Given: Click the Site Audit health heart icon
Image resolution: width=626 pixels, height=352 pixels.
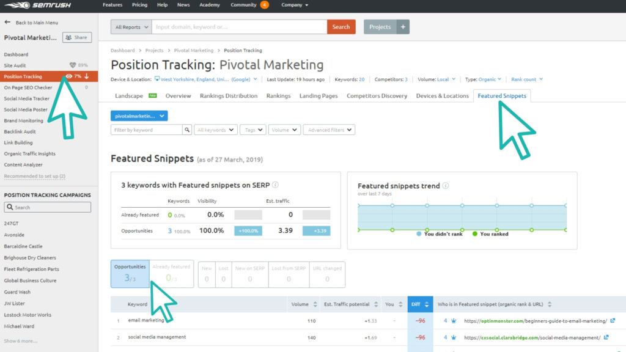Looking at the screenshot, I should (73, 65).
